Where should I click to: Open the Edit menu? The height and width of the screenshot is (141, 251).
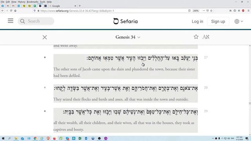pos(8,2)
